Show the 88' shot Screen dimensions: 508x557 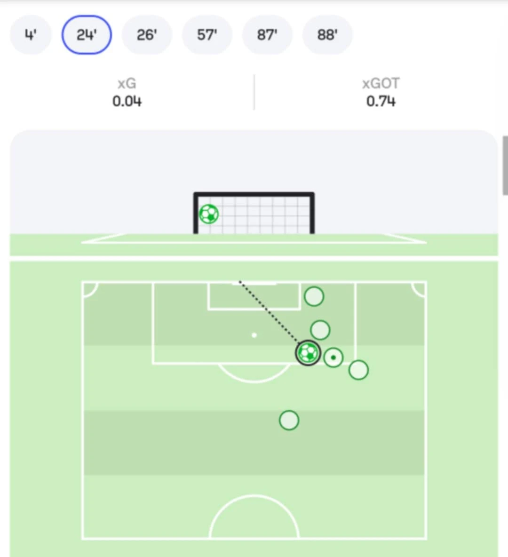(x=327, y=35)
